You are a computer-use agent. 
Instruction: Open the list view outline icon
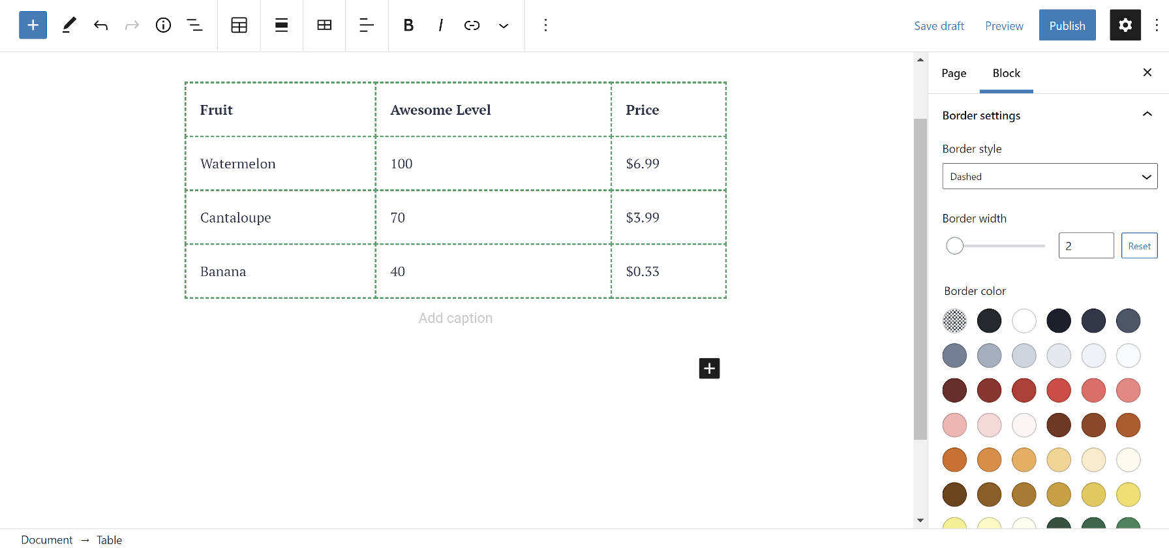(194, 25)
